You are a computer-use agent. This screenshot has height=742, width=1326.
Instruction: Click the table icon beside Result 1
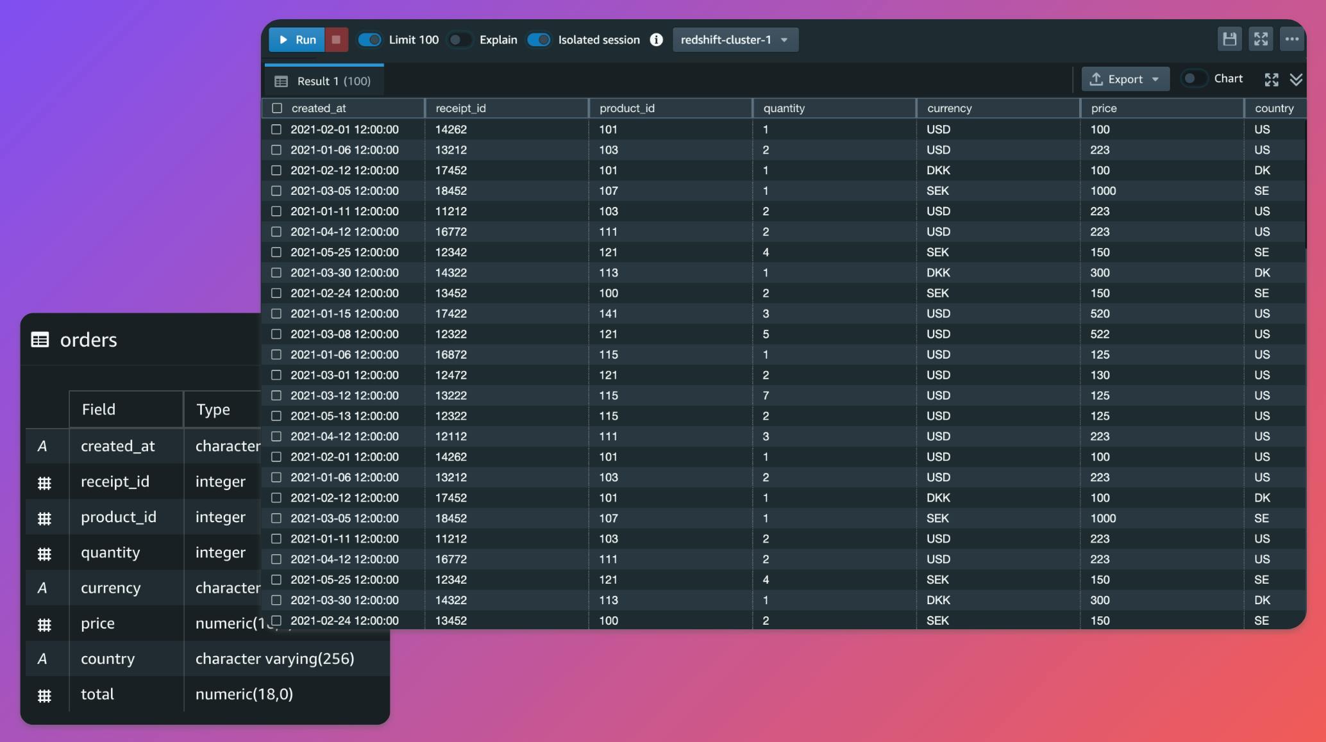(x=280, y=81)
